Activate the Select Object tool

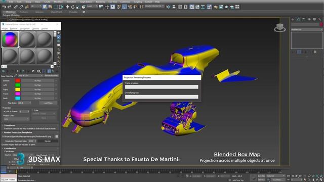click(45, 7)
